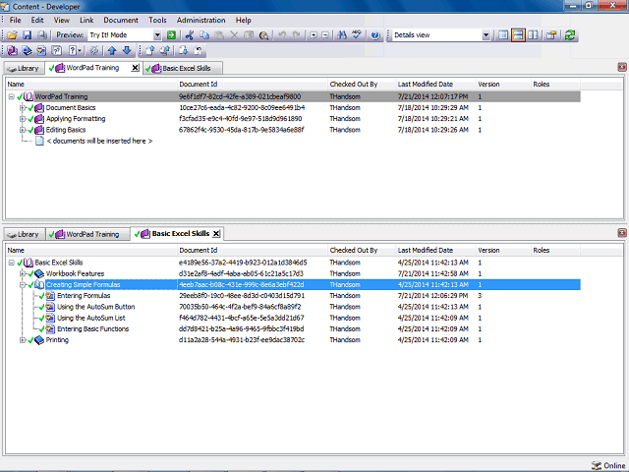Open the Edit menu

(37, 20)
